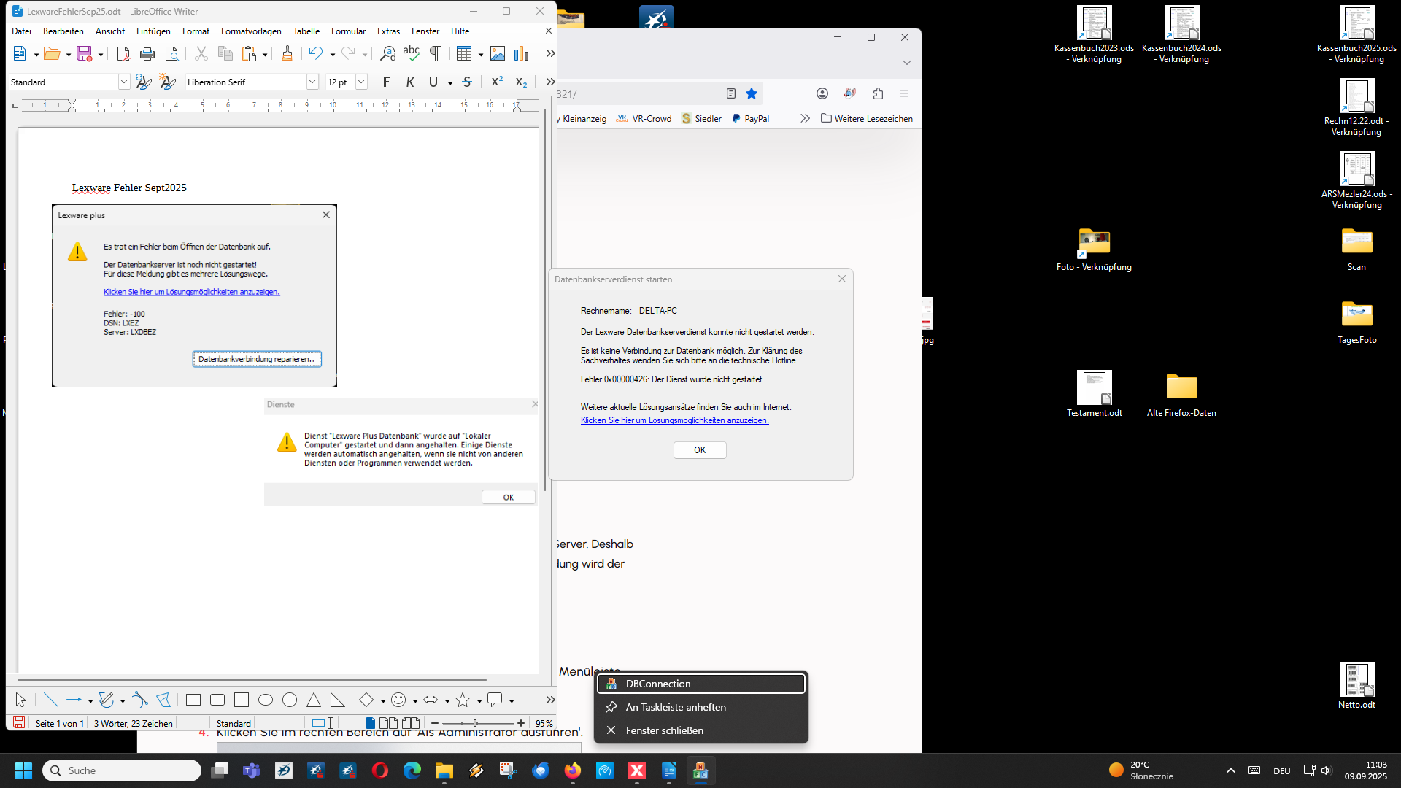Image resolution: width=1401 pixels, height=788 pixels.
Task: Adjust the zoom slider in status bar
Action: (475, 723)
